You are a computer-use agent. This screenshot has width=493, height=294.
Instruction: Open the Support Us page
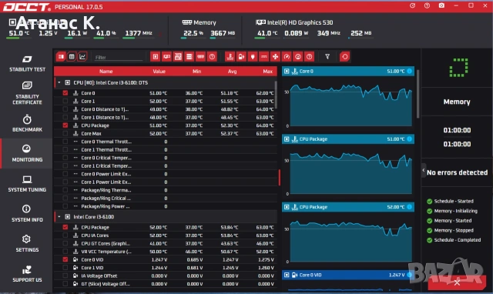[x=27, y=274]
